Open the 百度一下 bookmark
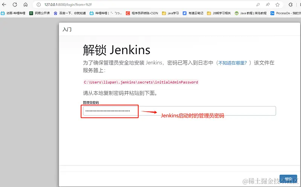The height and width of the screenshot is (187, 301). pos(70,13)
